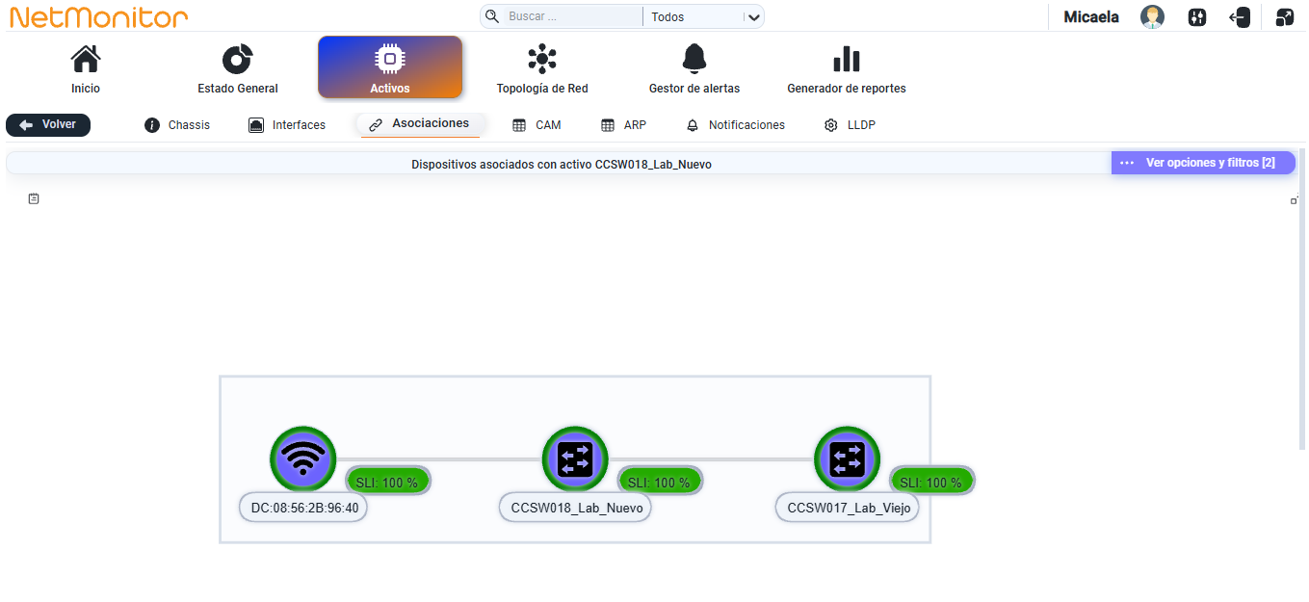
Task: Click the logout arrow icon
Action: pyautogui.click(x=1240, y=16)
